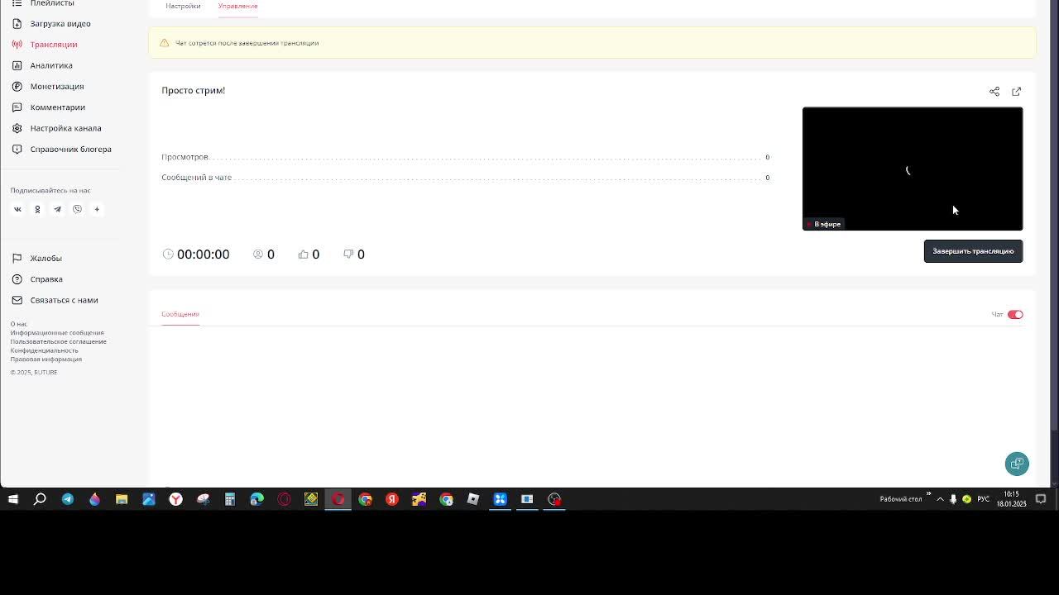The image size is (1059, 595).
Task: Switch to the Настройки tab
Action: click(183, 6)
